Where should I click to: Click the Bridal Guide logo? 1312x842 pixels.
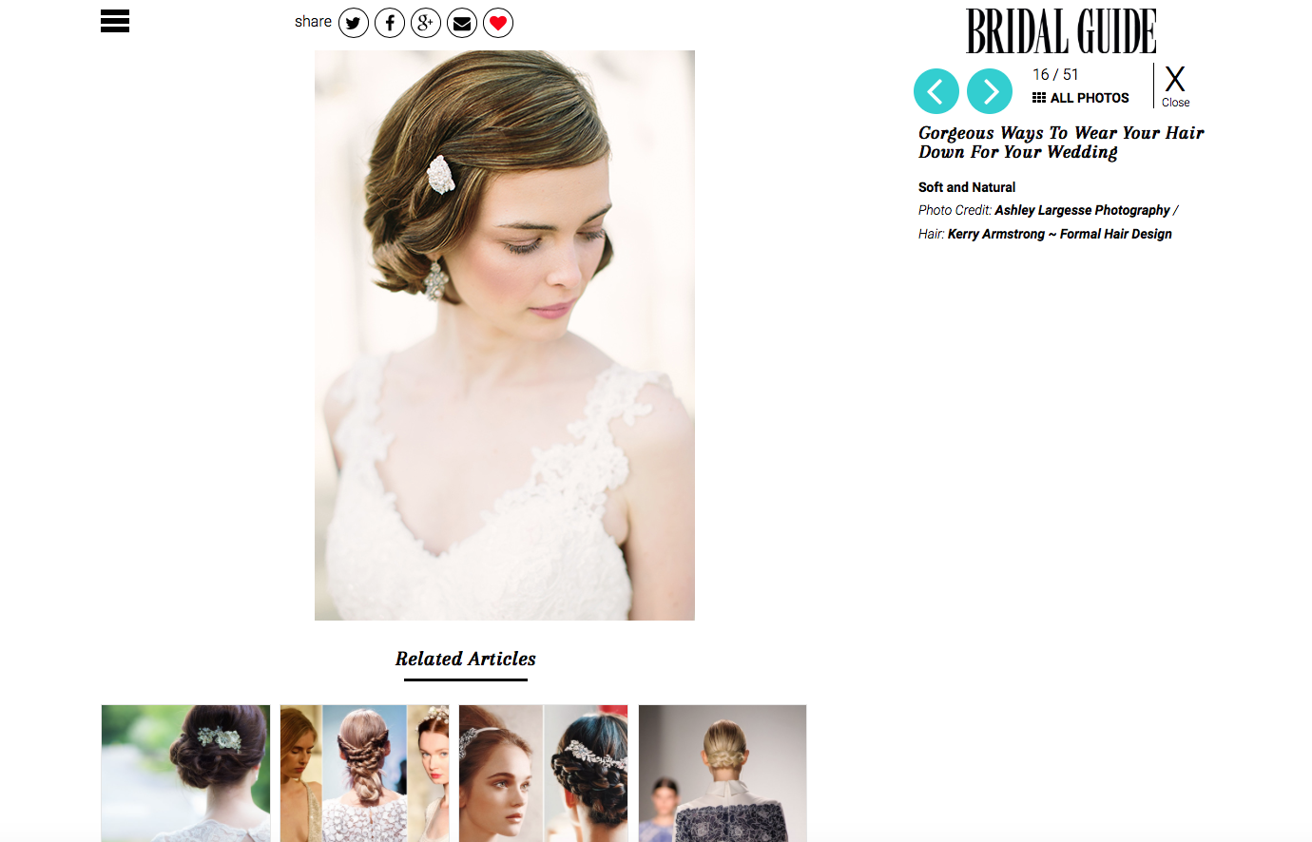point(1061,31)
